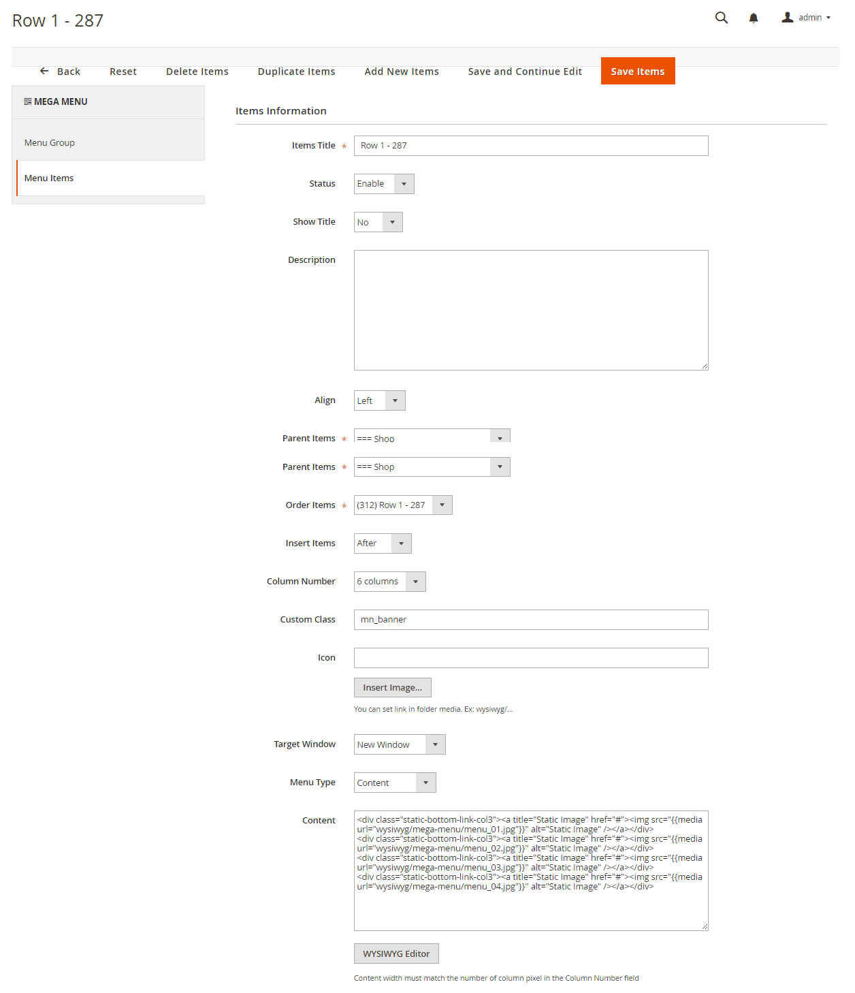Click the Delete Items button
The width and height of the screenshot is (855, 993).
[x=197, y=72]
